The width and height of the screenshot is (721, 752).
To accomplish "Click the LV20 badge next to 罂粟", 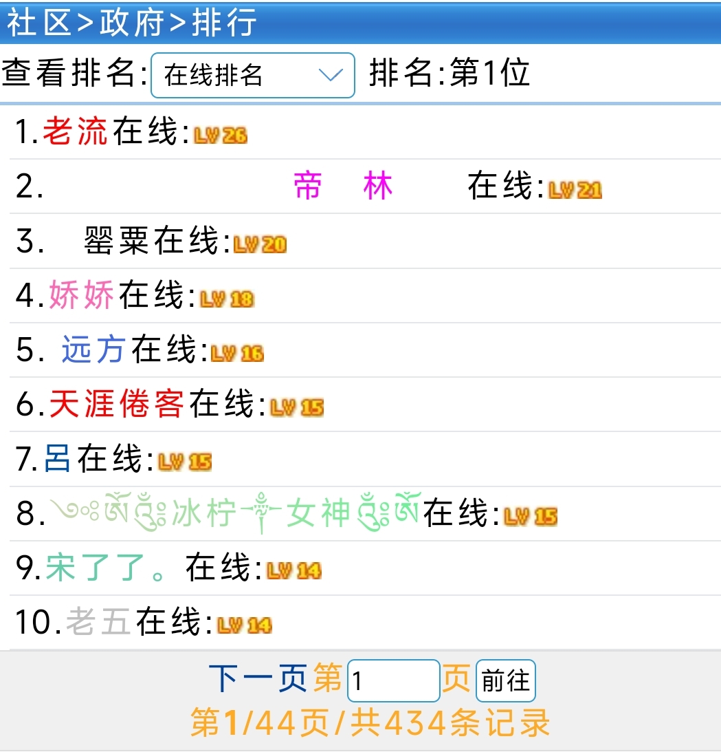I will pos(261,244).
